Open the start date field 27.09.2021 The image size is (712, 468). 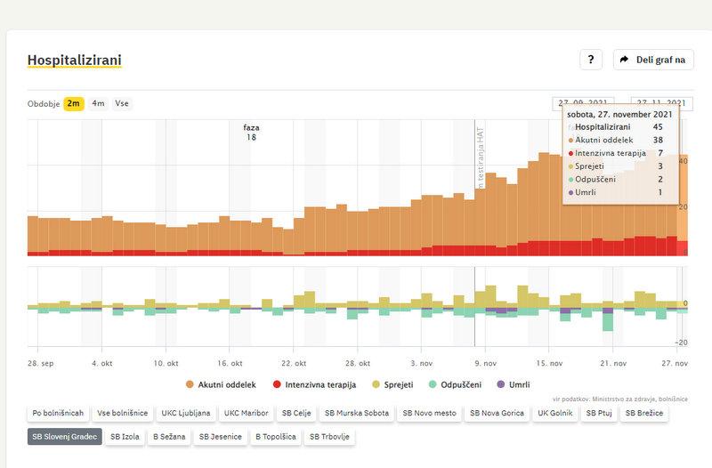pyautogui.click(x=583, y=103)
